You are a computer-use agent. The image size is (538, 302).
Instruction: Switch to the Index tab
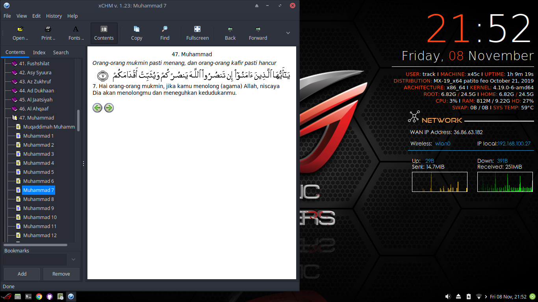click(39, 52)
